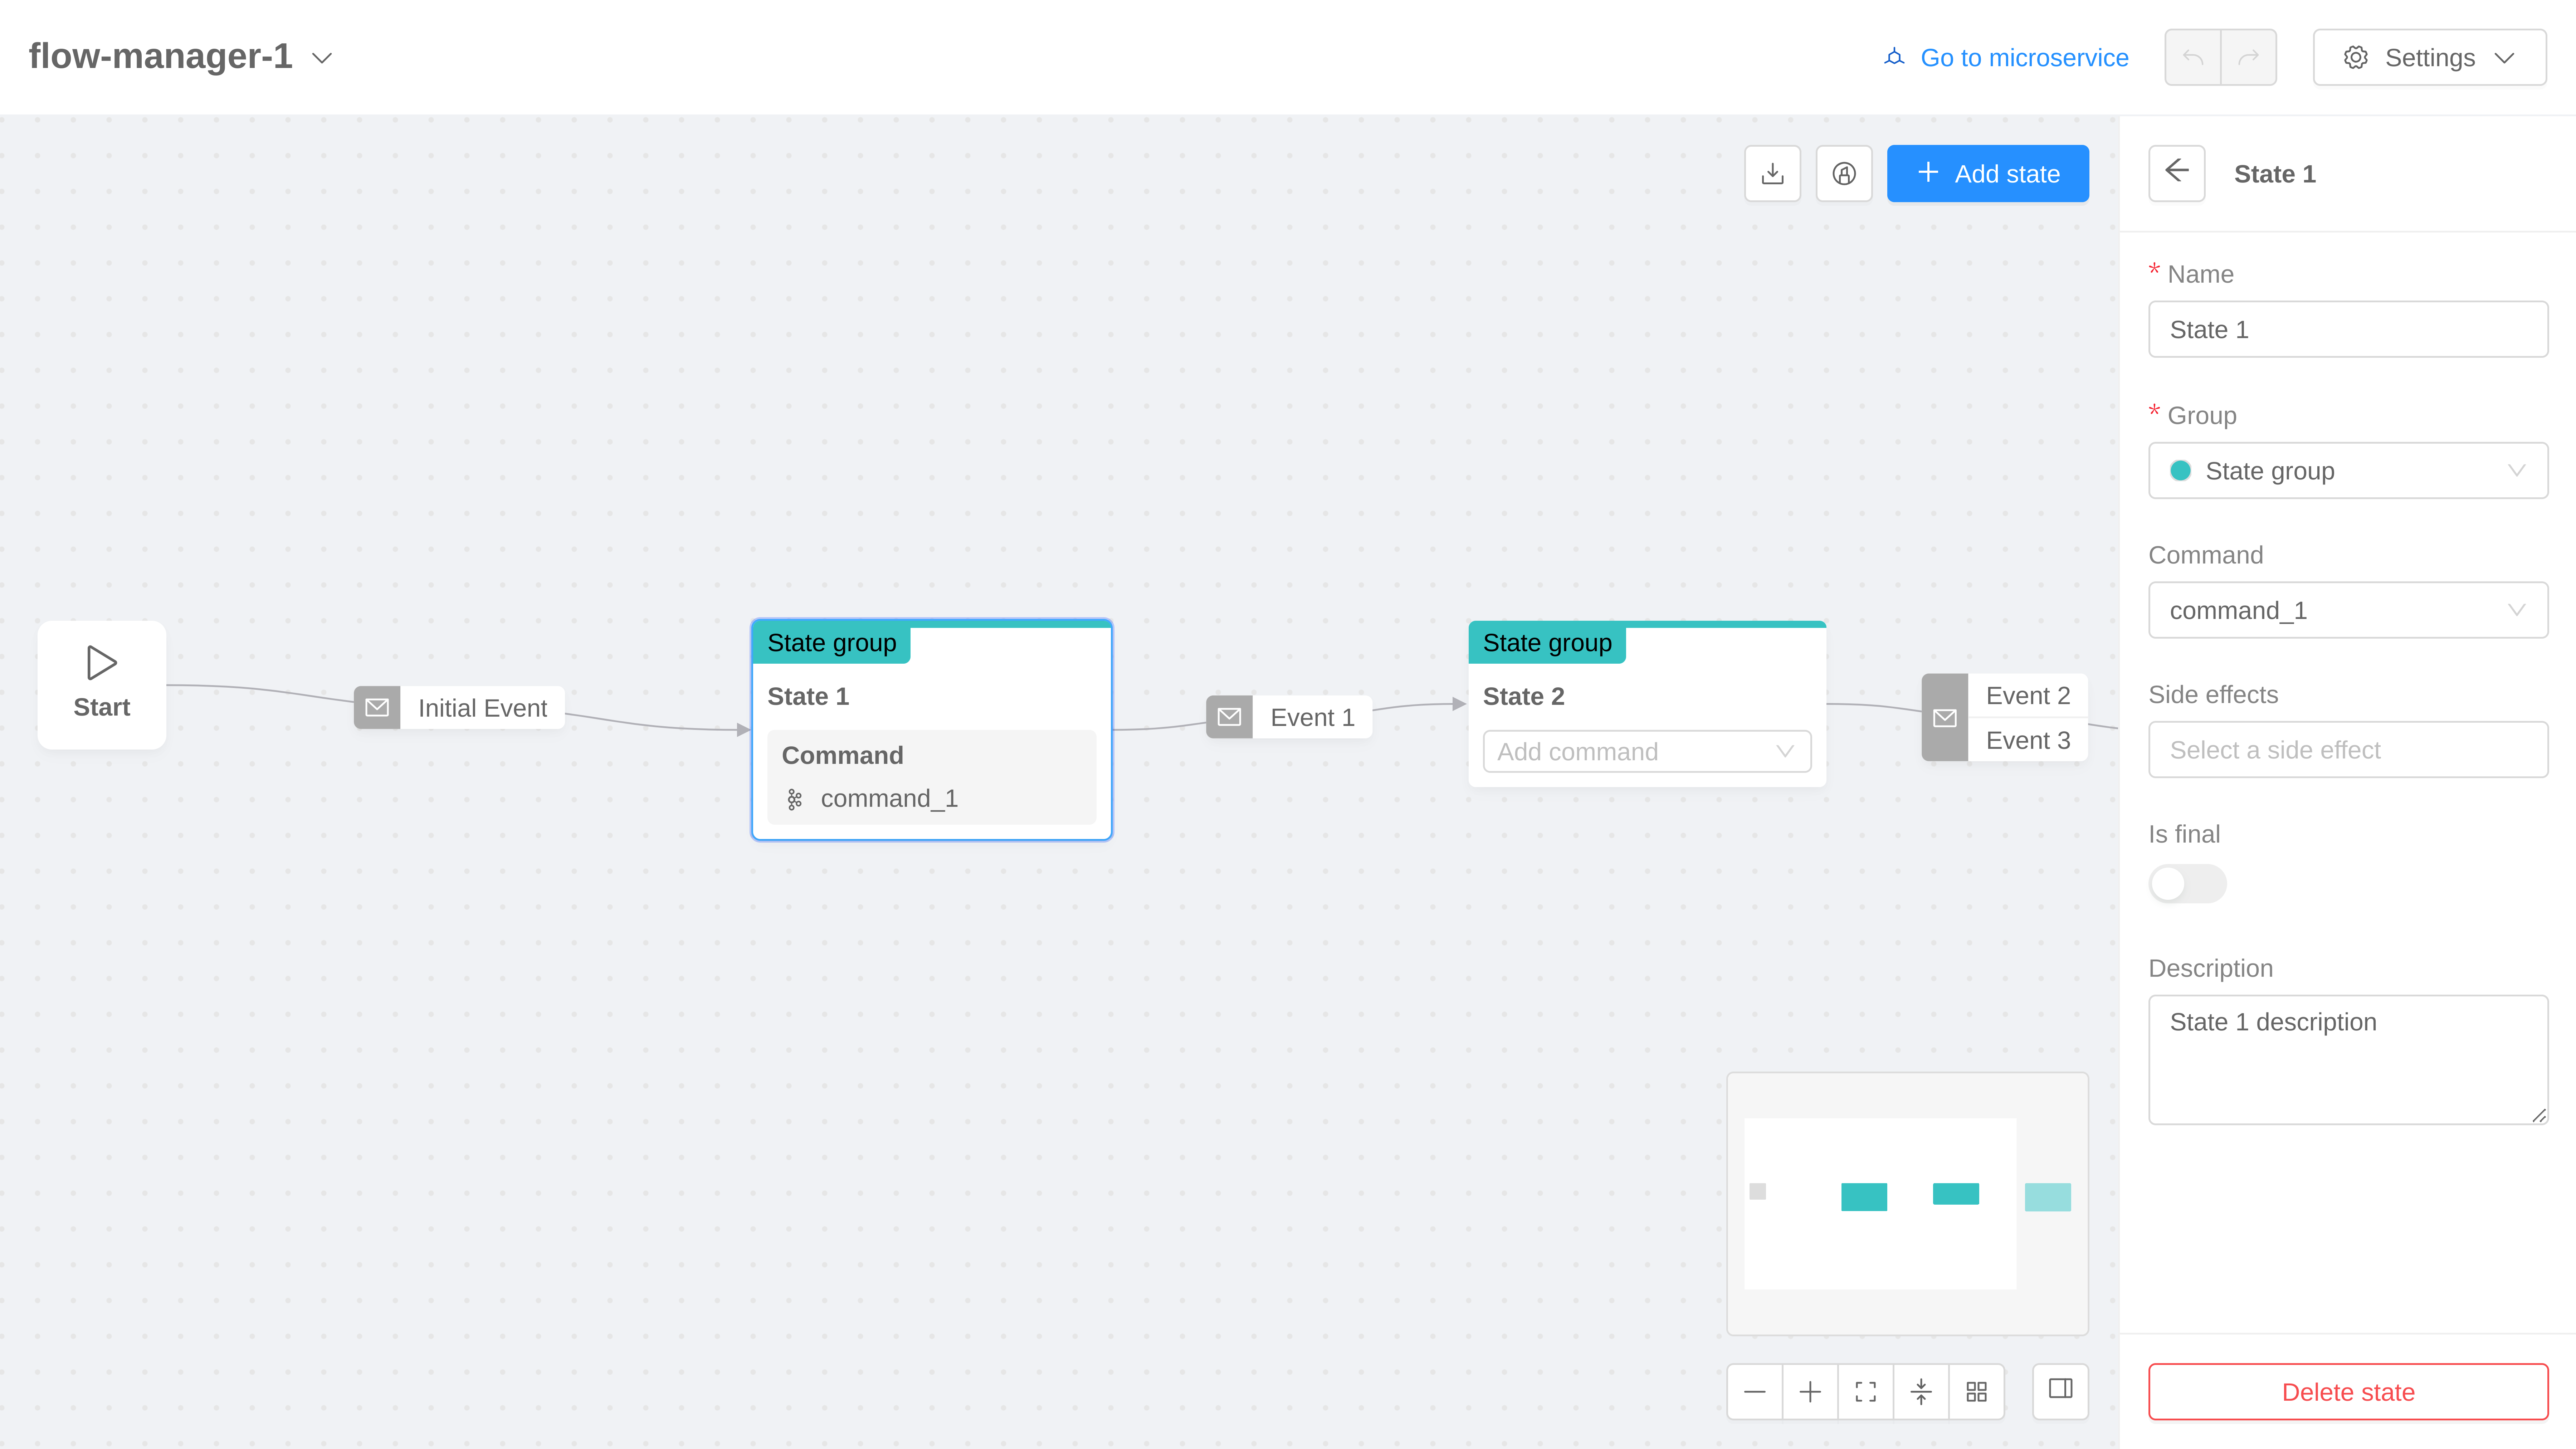This screenshot has width=2576, height=1449.
Task: Click the auto-layout circular icon button
Action: click(1844, 174)
